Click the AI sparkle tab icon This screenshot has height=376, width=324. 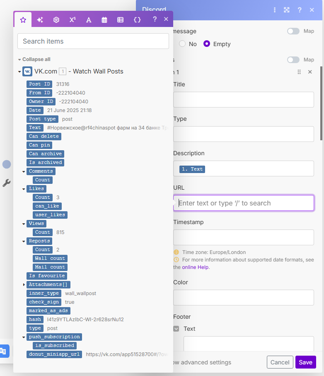40,20
